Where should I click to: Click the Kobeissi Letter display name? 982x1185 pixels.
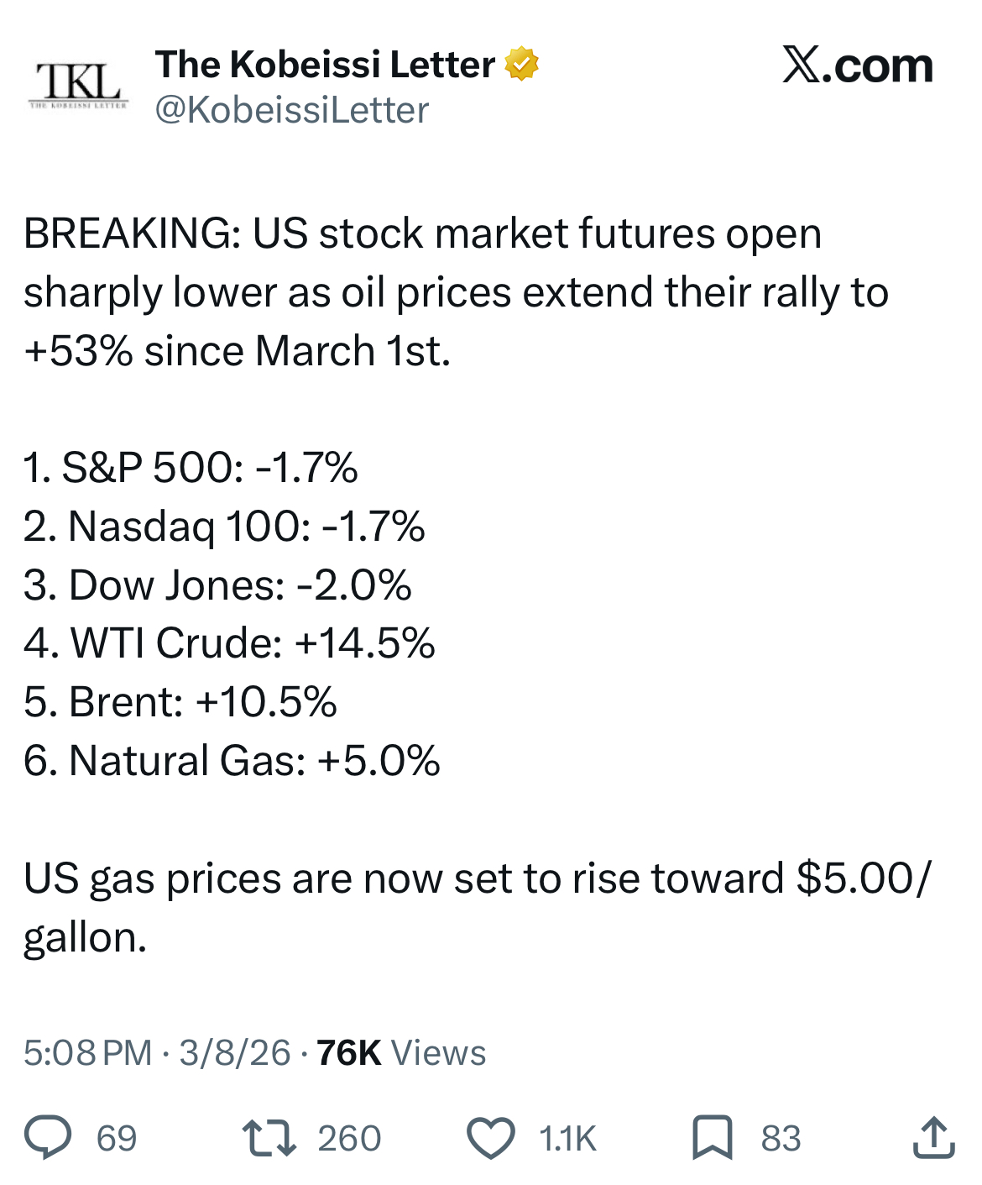(325, 65)
